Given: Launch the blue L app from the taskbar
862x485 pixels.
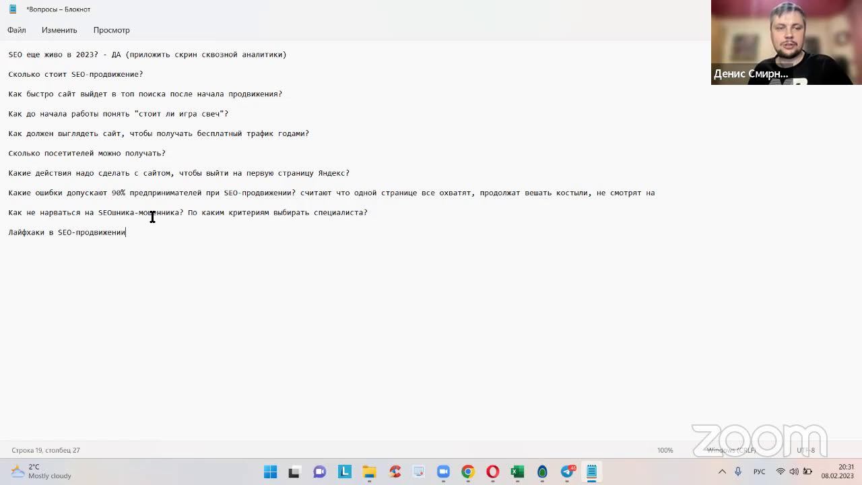Looking at the screenshot, I should [344, 472].
